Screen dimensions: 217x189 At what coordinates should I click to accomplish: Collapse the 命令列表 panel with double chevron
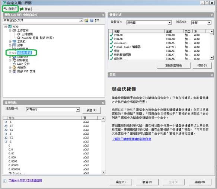pyautogui.click(x=103, y=103)
